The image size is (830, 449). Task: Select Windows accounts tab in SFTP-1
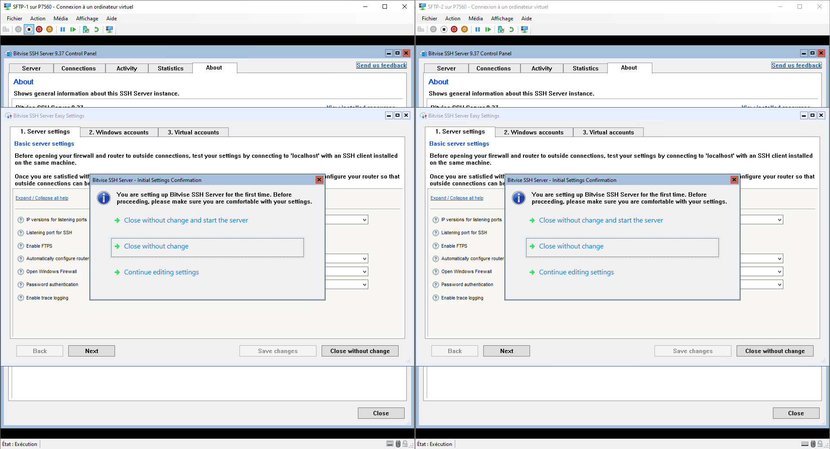[x=119, y=132]
